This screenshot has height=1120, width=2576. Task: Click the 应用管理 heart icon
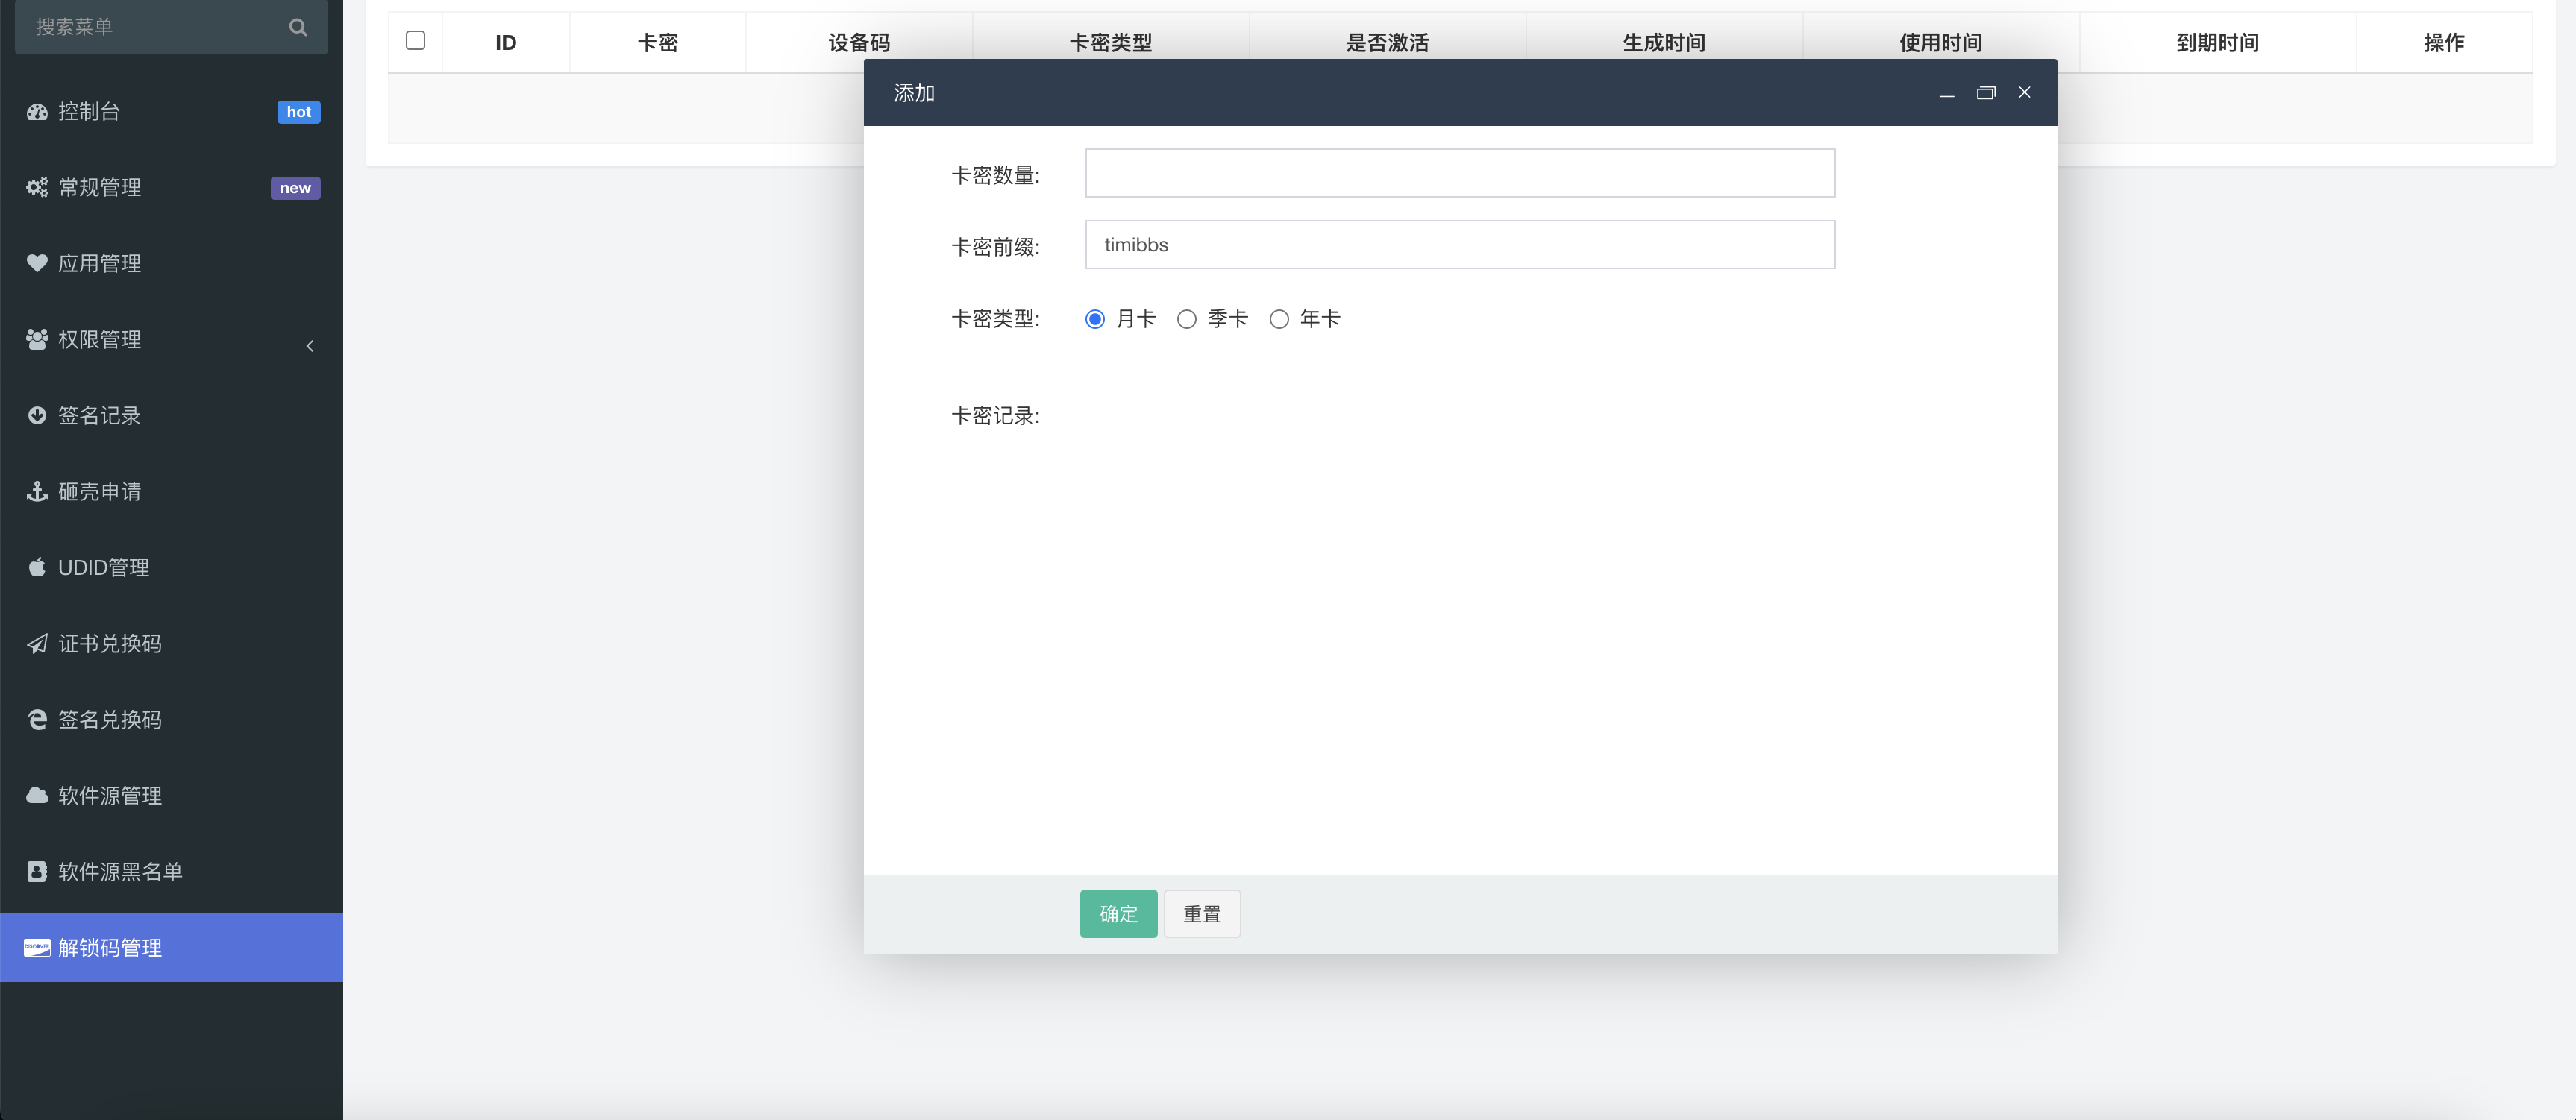click(x=37, y=264)
